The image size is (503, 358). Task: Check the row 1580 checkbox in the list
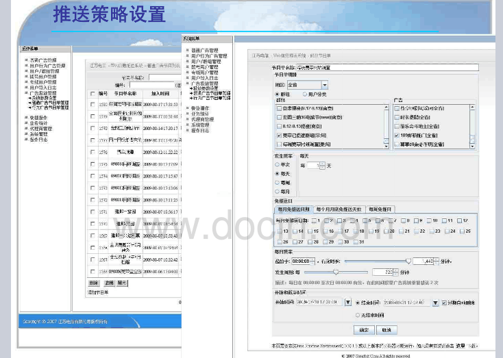(x=93, y=104)
